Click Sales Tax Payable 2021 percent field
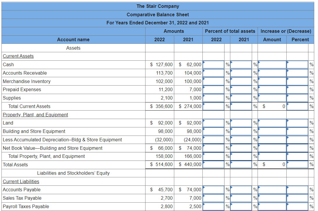The image size is (318, 211). pos(241,198)
